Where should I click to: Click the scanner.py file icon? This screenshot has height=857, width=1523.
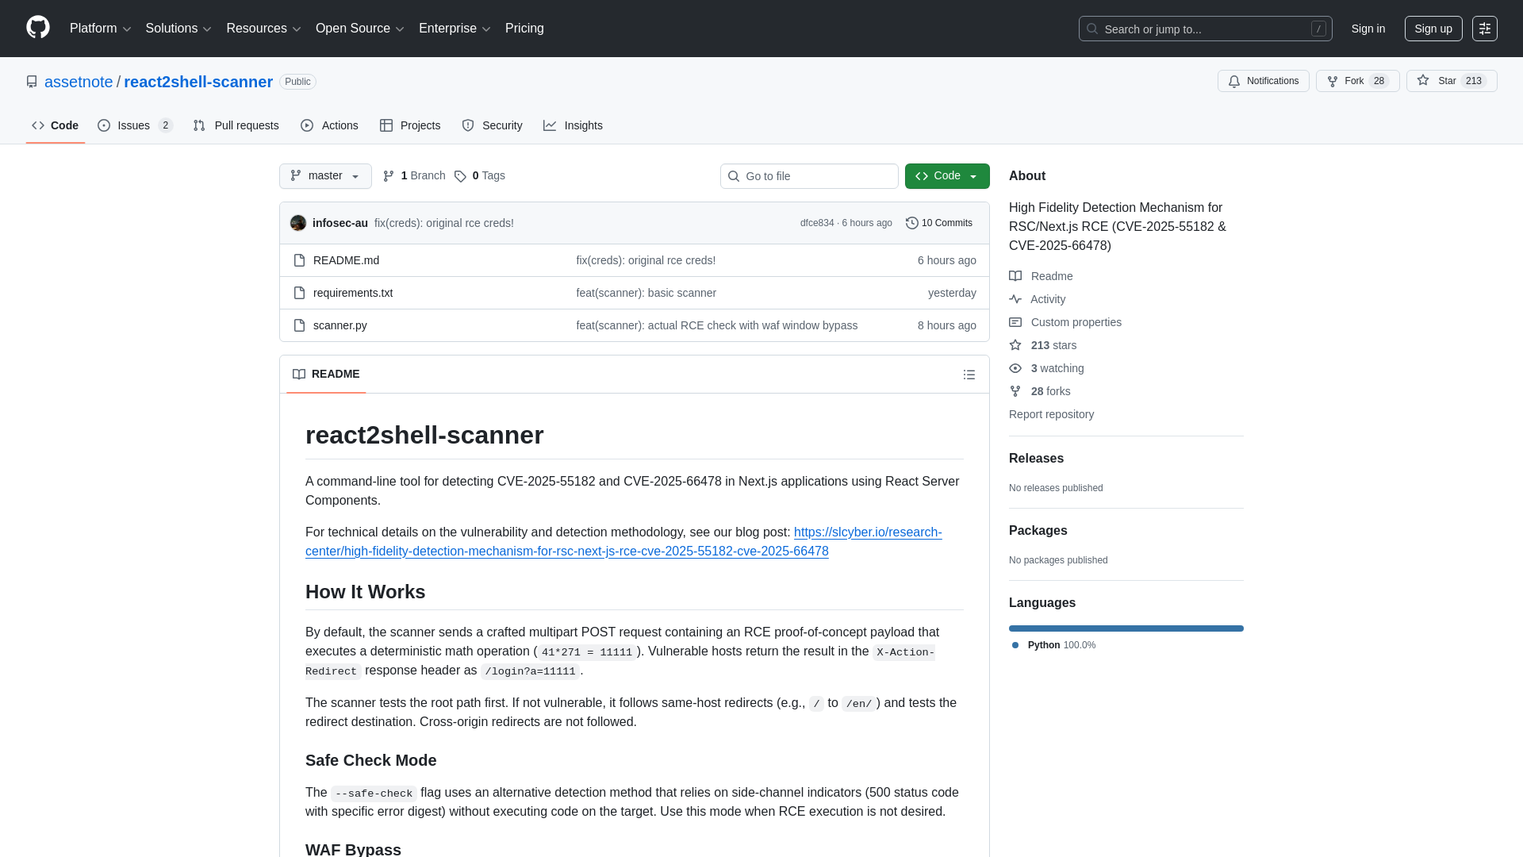tap(299, 325)
